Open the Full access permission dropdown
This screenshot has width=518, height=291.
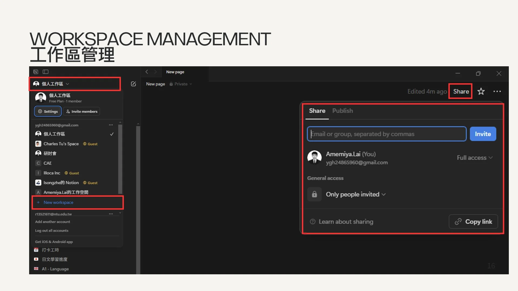click(x=475, y=158)
